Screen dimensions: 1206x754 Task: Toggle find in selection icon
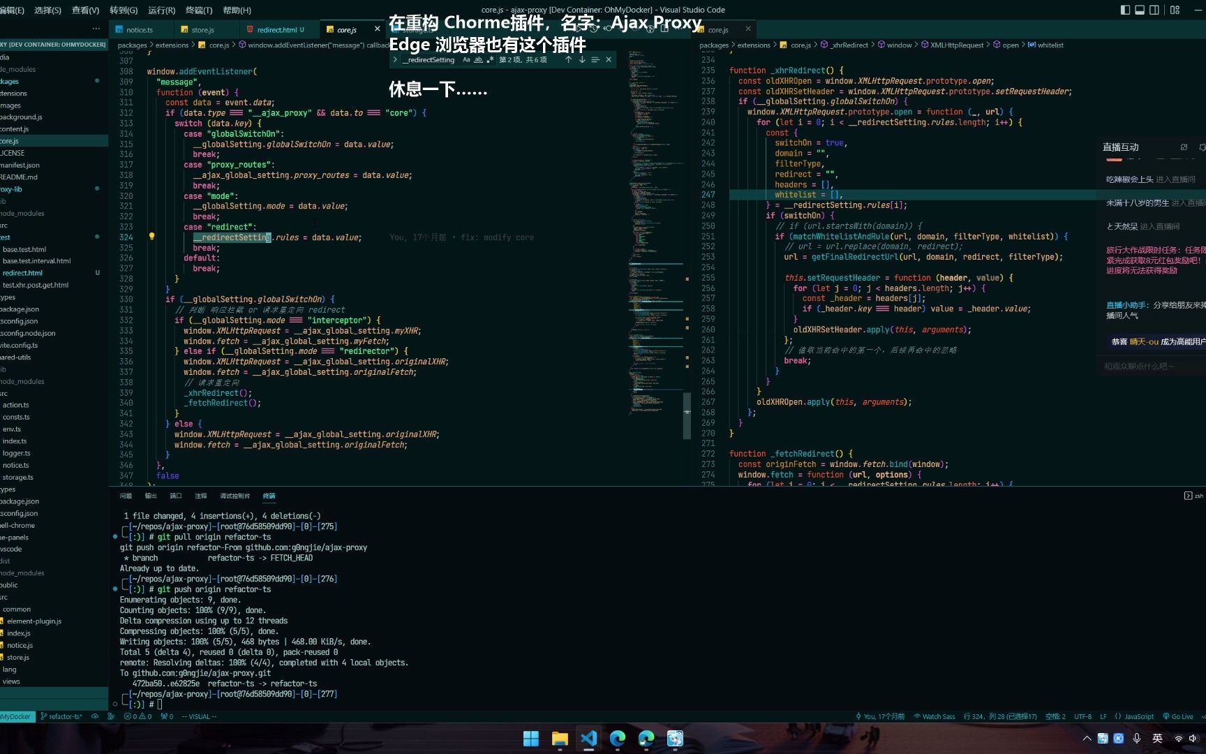pos(595,60)
